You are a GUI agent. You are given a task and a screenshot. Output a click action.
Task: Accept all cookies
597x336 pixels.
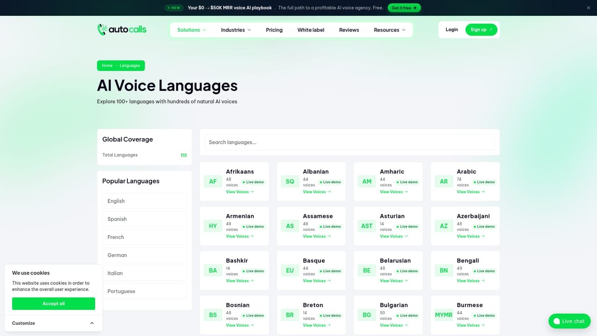[54, 304]
